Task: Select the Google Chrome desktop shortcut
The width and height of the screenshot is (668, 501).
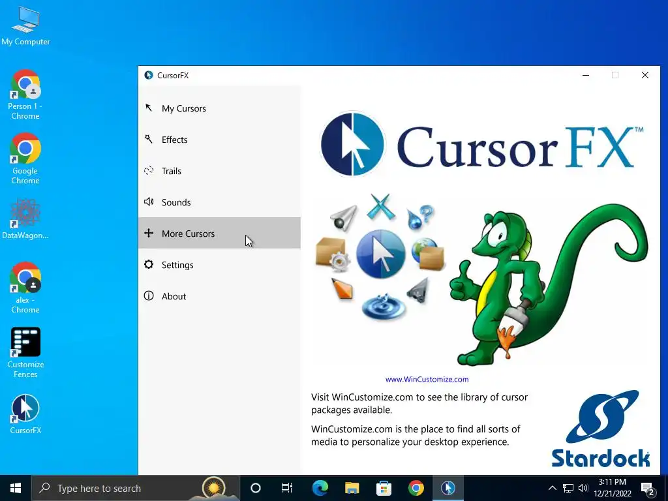Action: coord(25,159)
